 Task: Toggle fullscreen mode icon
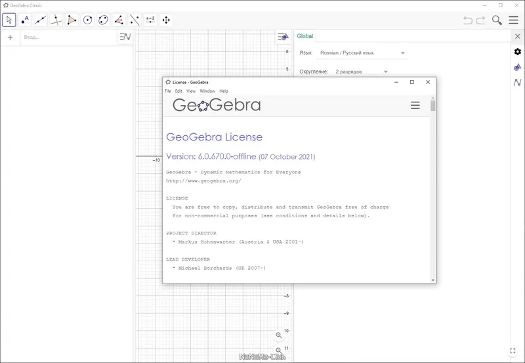(513, 351)
